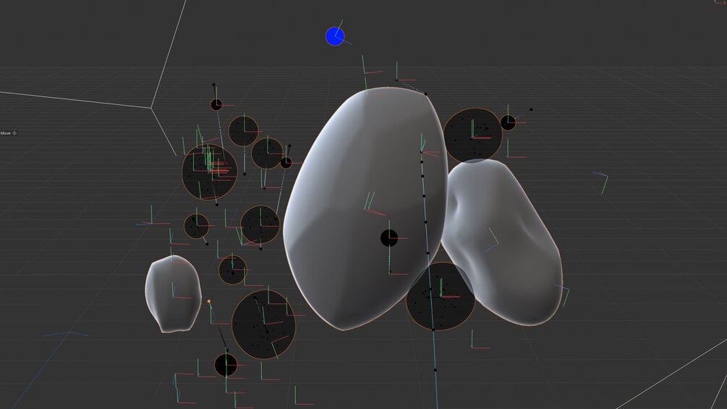Screen dimensions: 727x409
Task: Click the Move tool label
Action: (6, 133)
